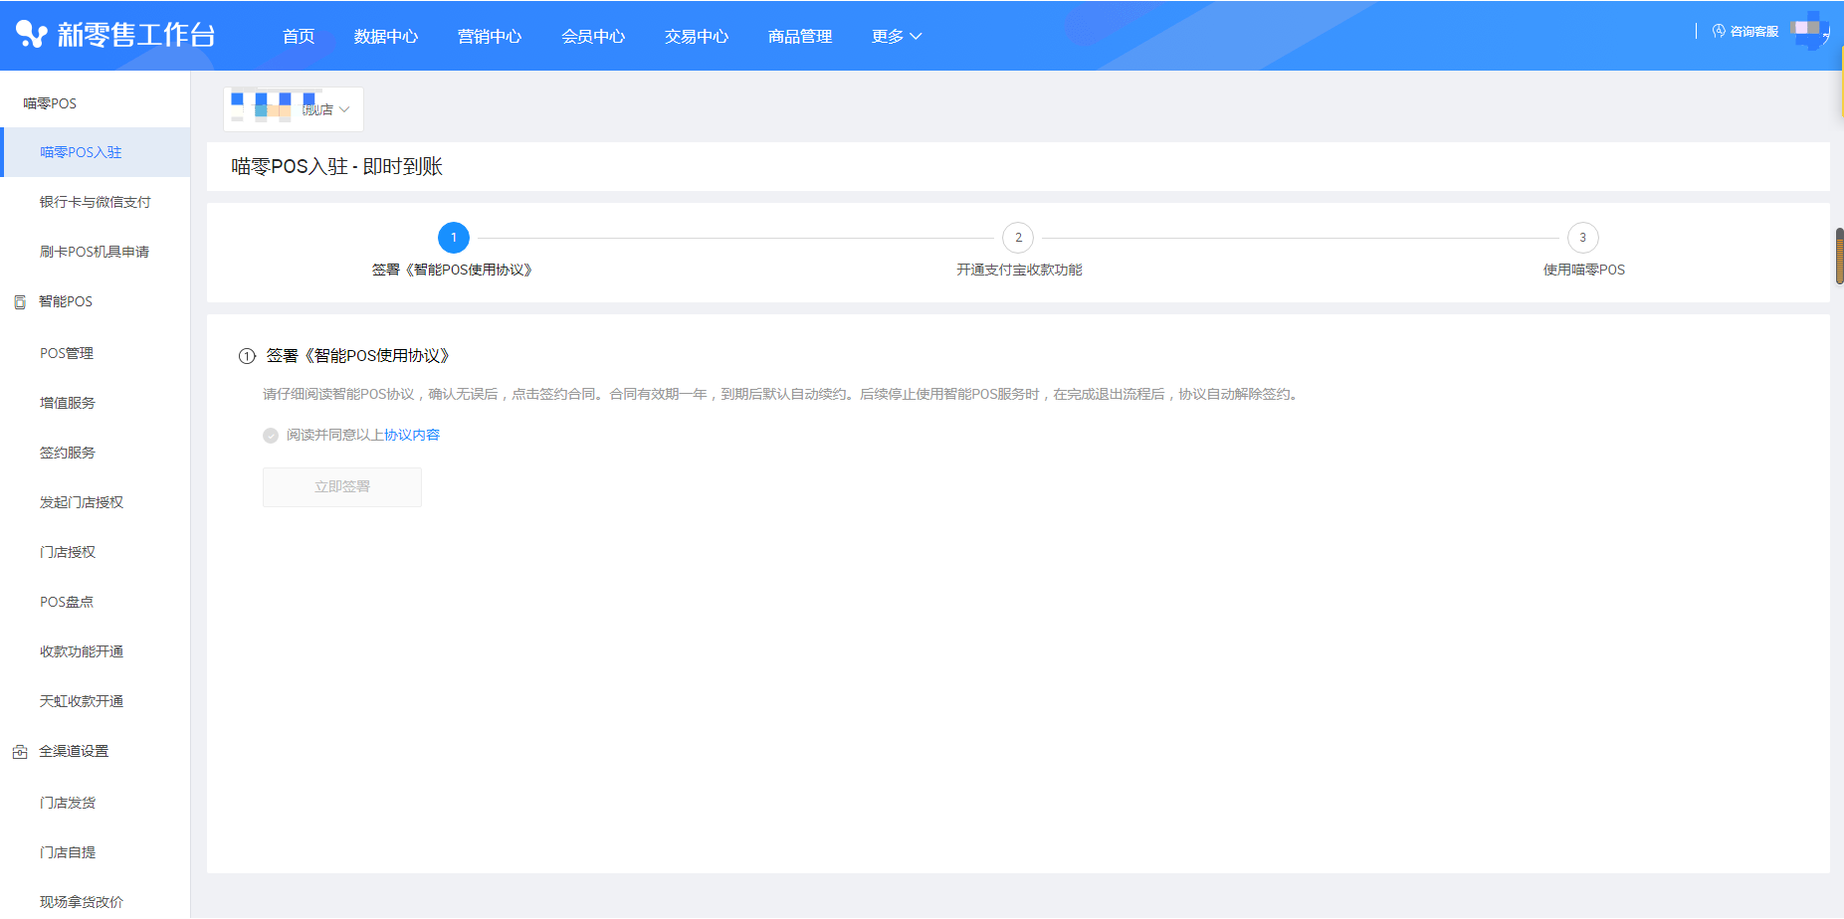Click the 全渠道设置 sidebar icon
The image size is (1844, 919).
pos(20,752)
